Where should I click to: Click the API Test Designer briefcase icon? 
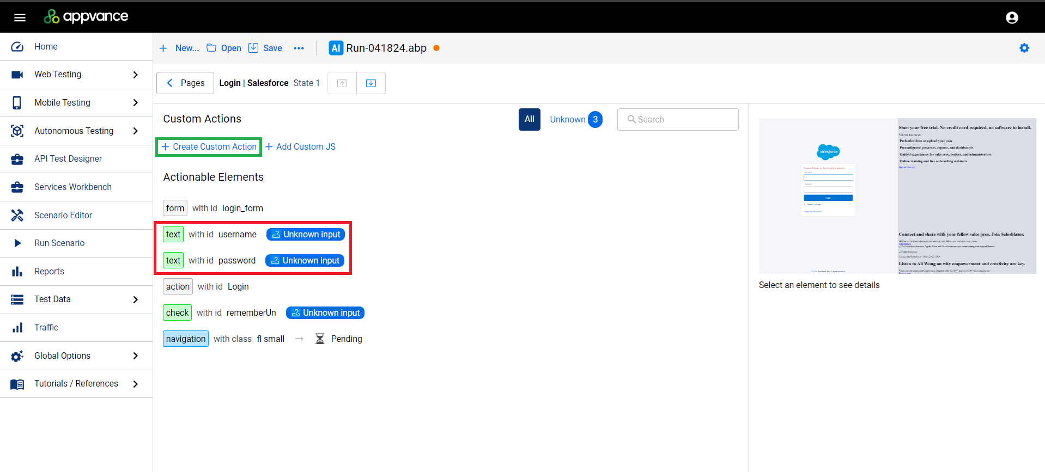17,159
